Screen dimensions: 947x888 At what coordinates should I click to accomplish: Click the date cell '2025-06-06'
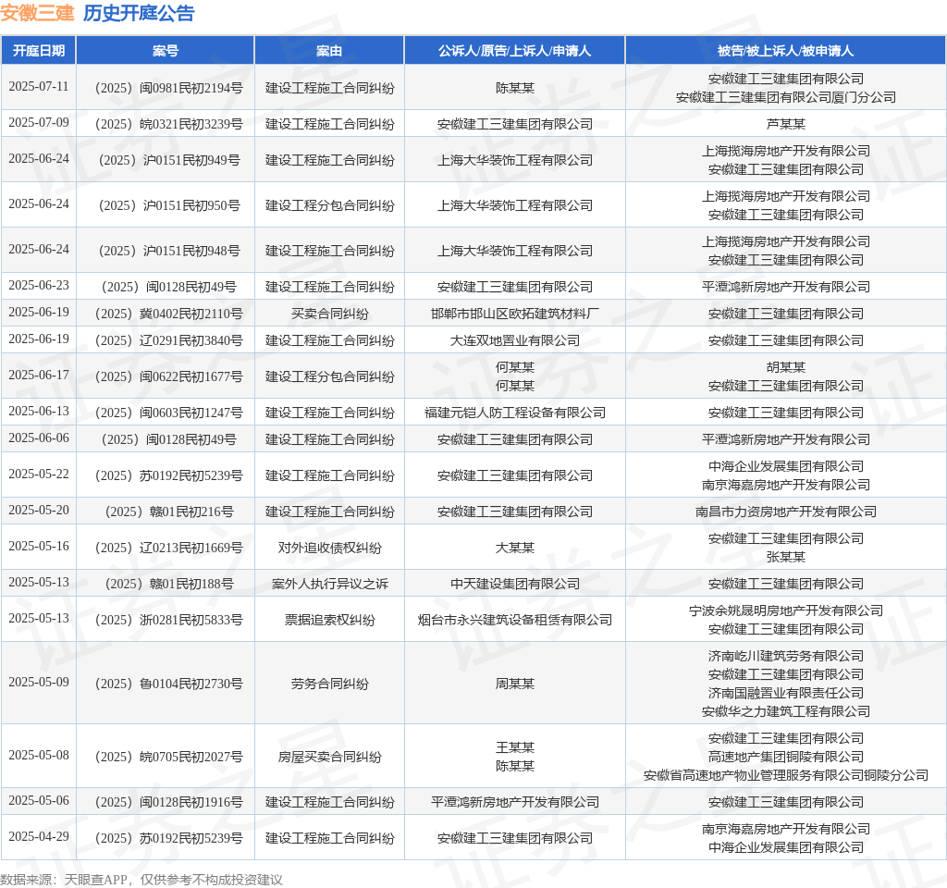(x=39, y=438)
